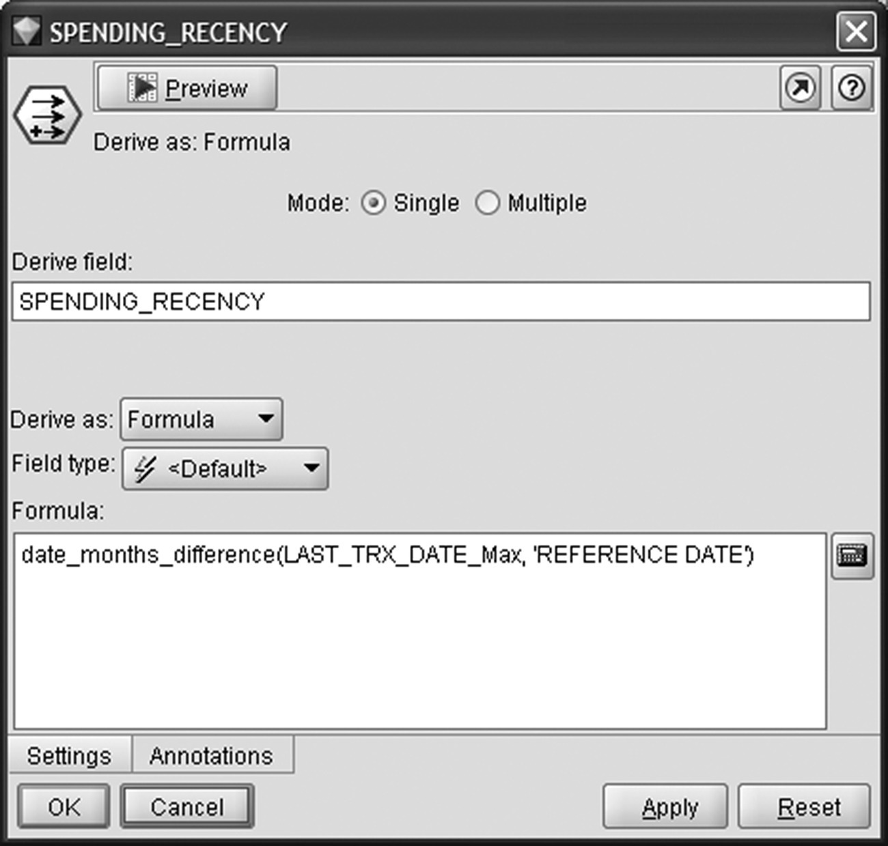Click the Preview button
888x846 pixels.
coord(187,87)
